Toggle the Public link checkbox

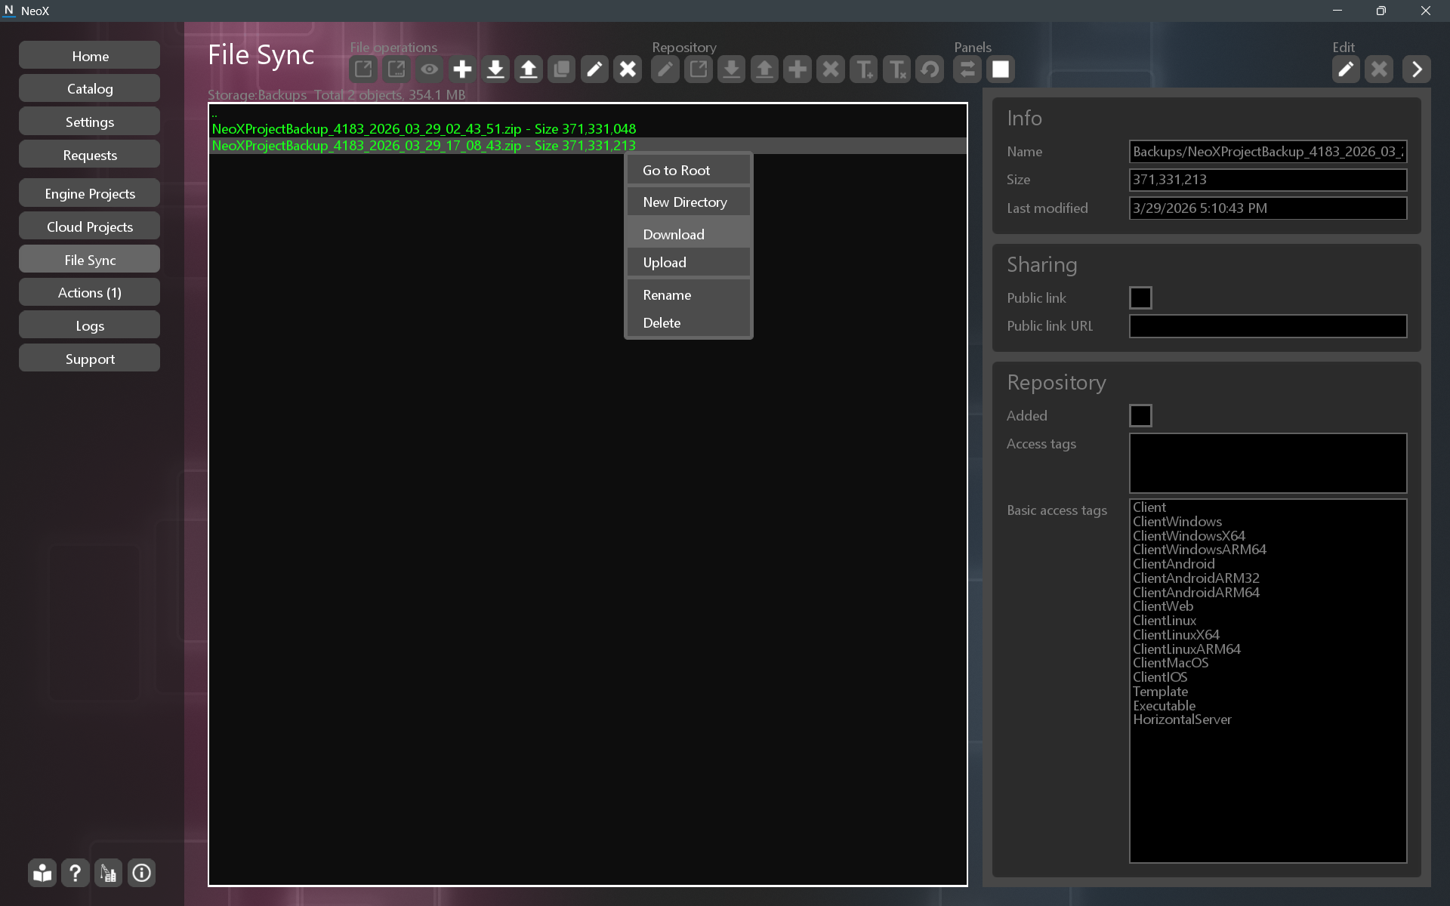coord(1140,297)
